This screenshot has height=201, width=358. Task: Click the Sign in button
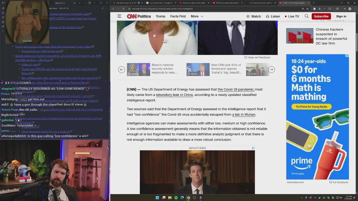(x=341, y=16)
